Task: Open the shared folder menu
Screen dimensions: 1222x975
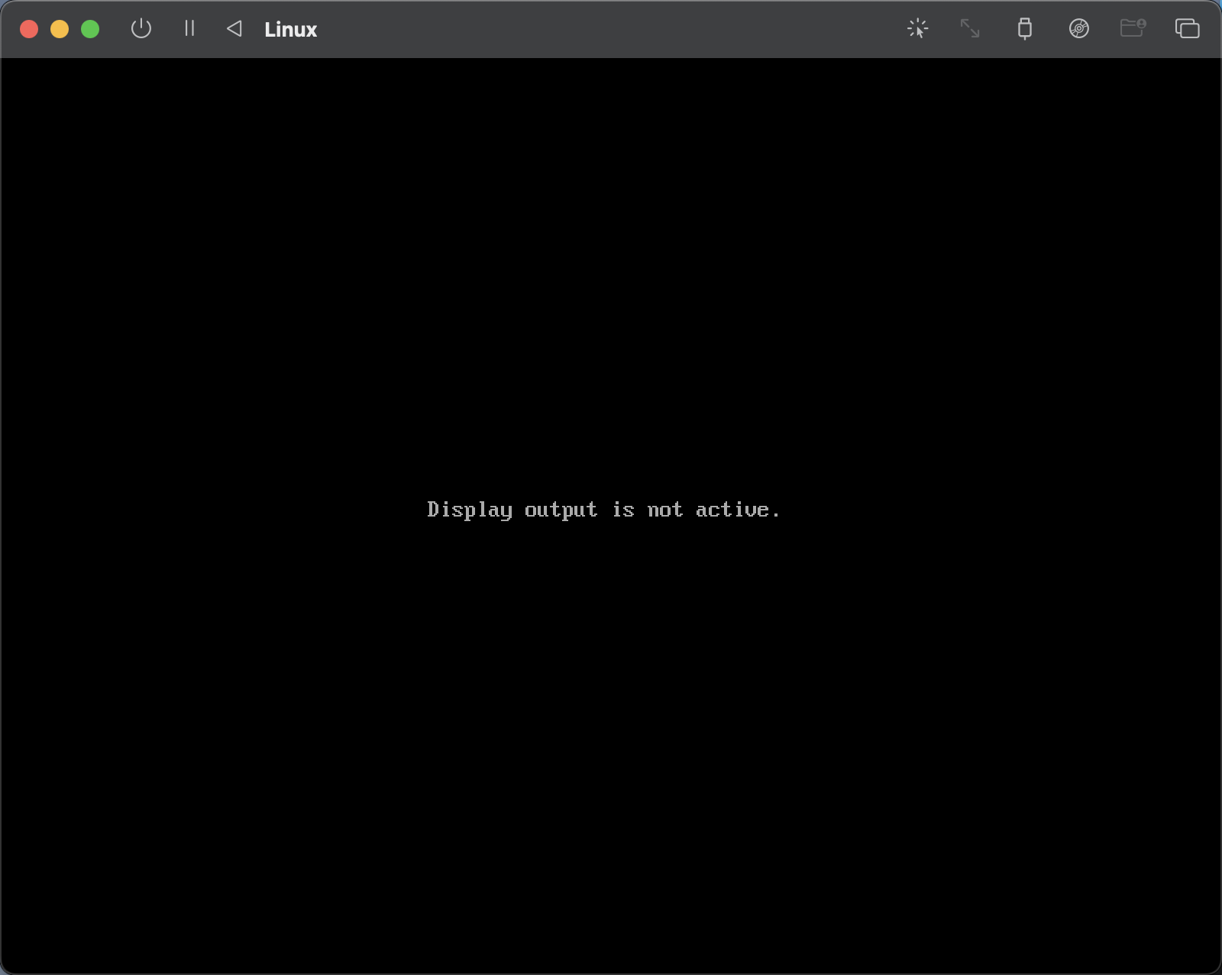Action: tap(1133, 29)
